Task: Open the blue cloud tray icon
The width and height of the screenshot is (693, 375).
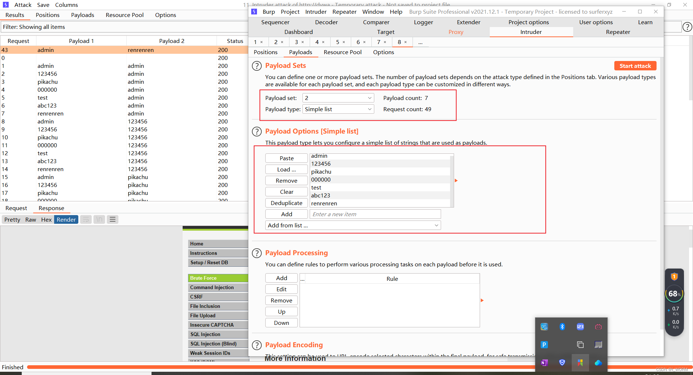Action: pyautogui.click(x=598, y=363)
